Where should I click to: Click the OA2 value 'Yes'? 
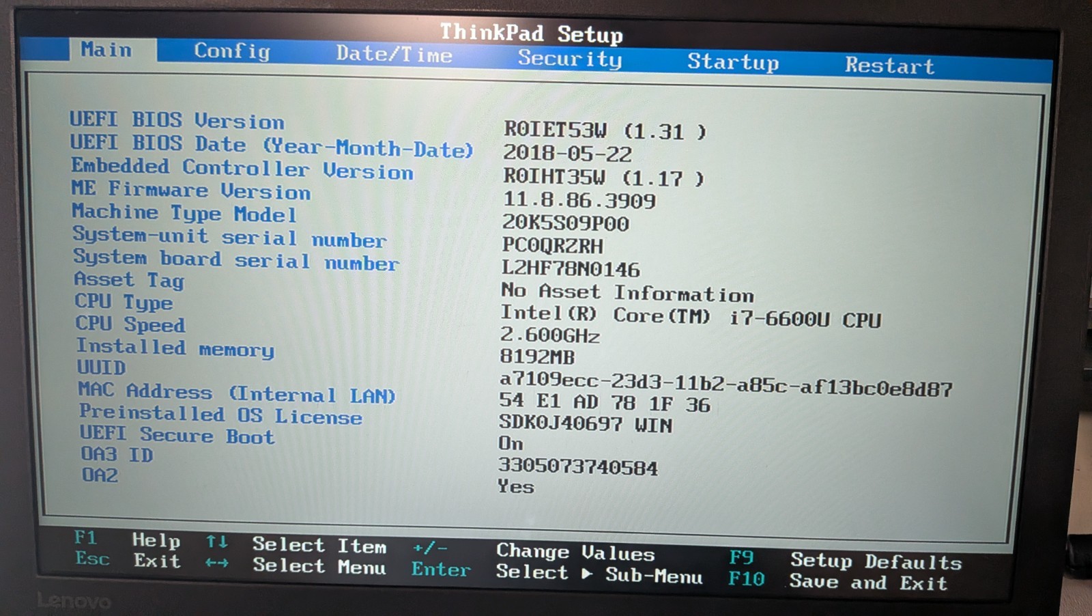pos(515,486)
